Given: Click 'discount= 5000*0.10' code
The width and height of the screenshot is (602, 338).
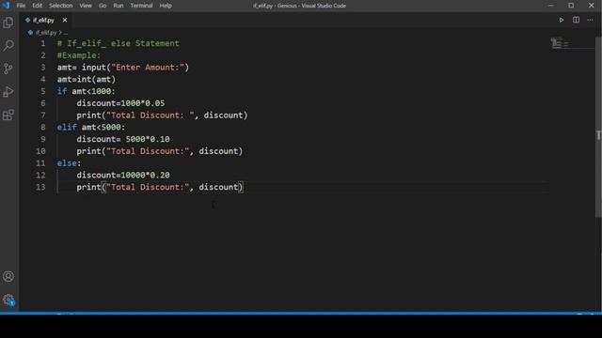Looking at the screenshot, I should click(123, 139).
